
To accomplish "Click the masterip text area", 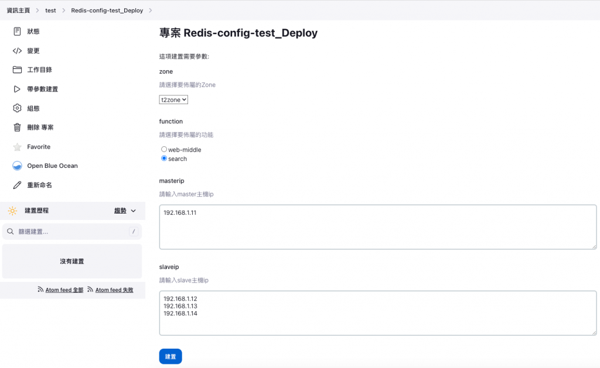I will [x=378, y=227].
